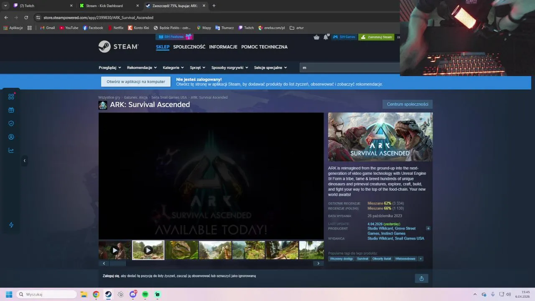Viewport: 535px width, 301px height.
Task: Expand the Sekcje specjalne dropdown
Action: click(270, 67)
